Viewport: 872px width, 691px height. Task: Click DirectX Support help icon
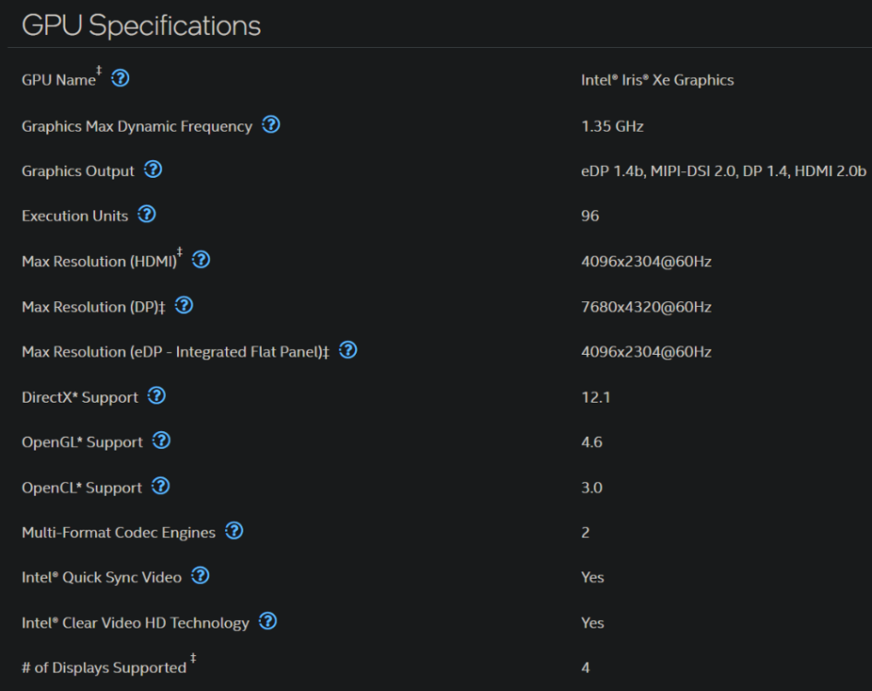point(157,396)
